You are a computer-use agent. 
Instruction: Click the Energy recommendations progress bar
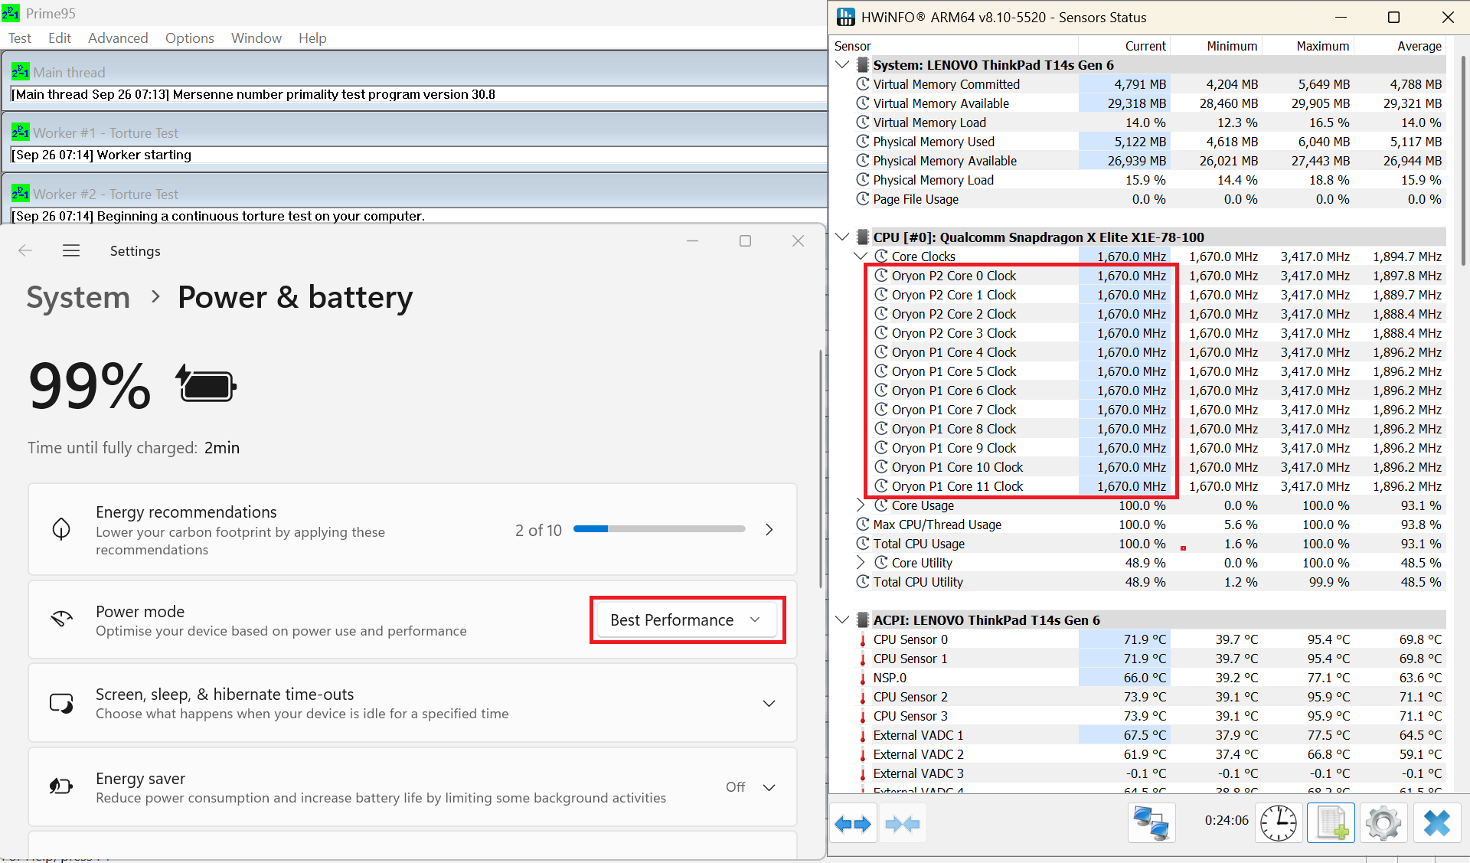pyautogui.click(x=659, y=529)
